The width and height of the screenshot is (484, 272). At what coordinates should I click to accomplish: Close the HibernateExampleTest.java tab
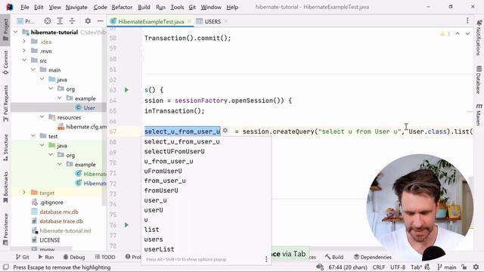pos(189,21)
